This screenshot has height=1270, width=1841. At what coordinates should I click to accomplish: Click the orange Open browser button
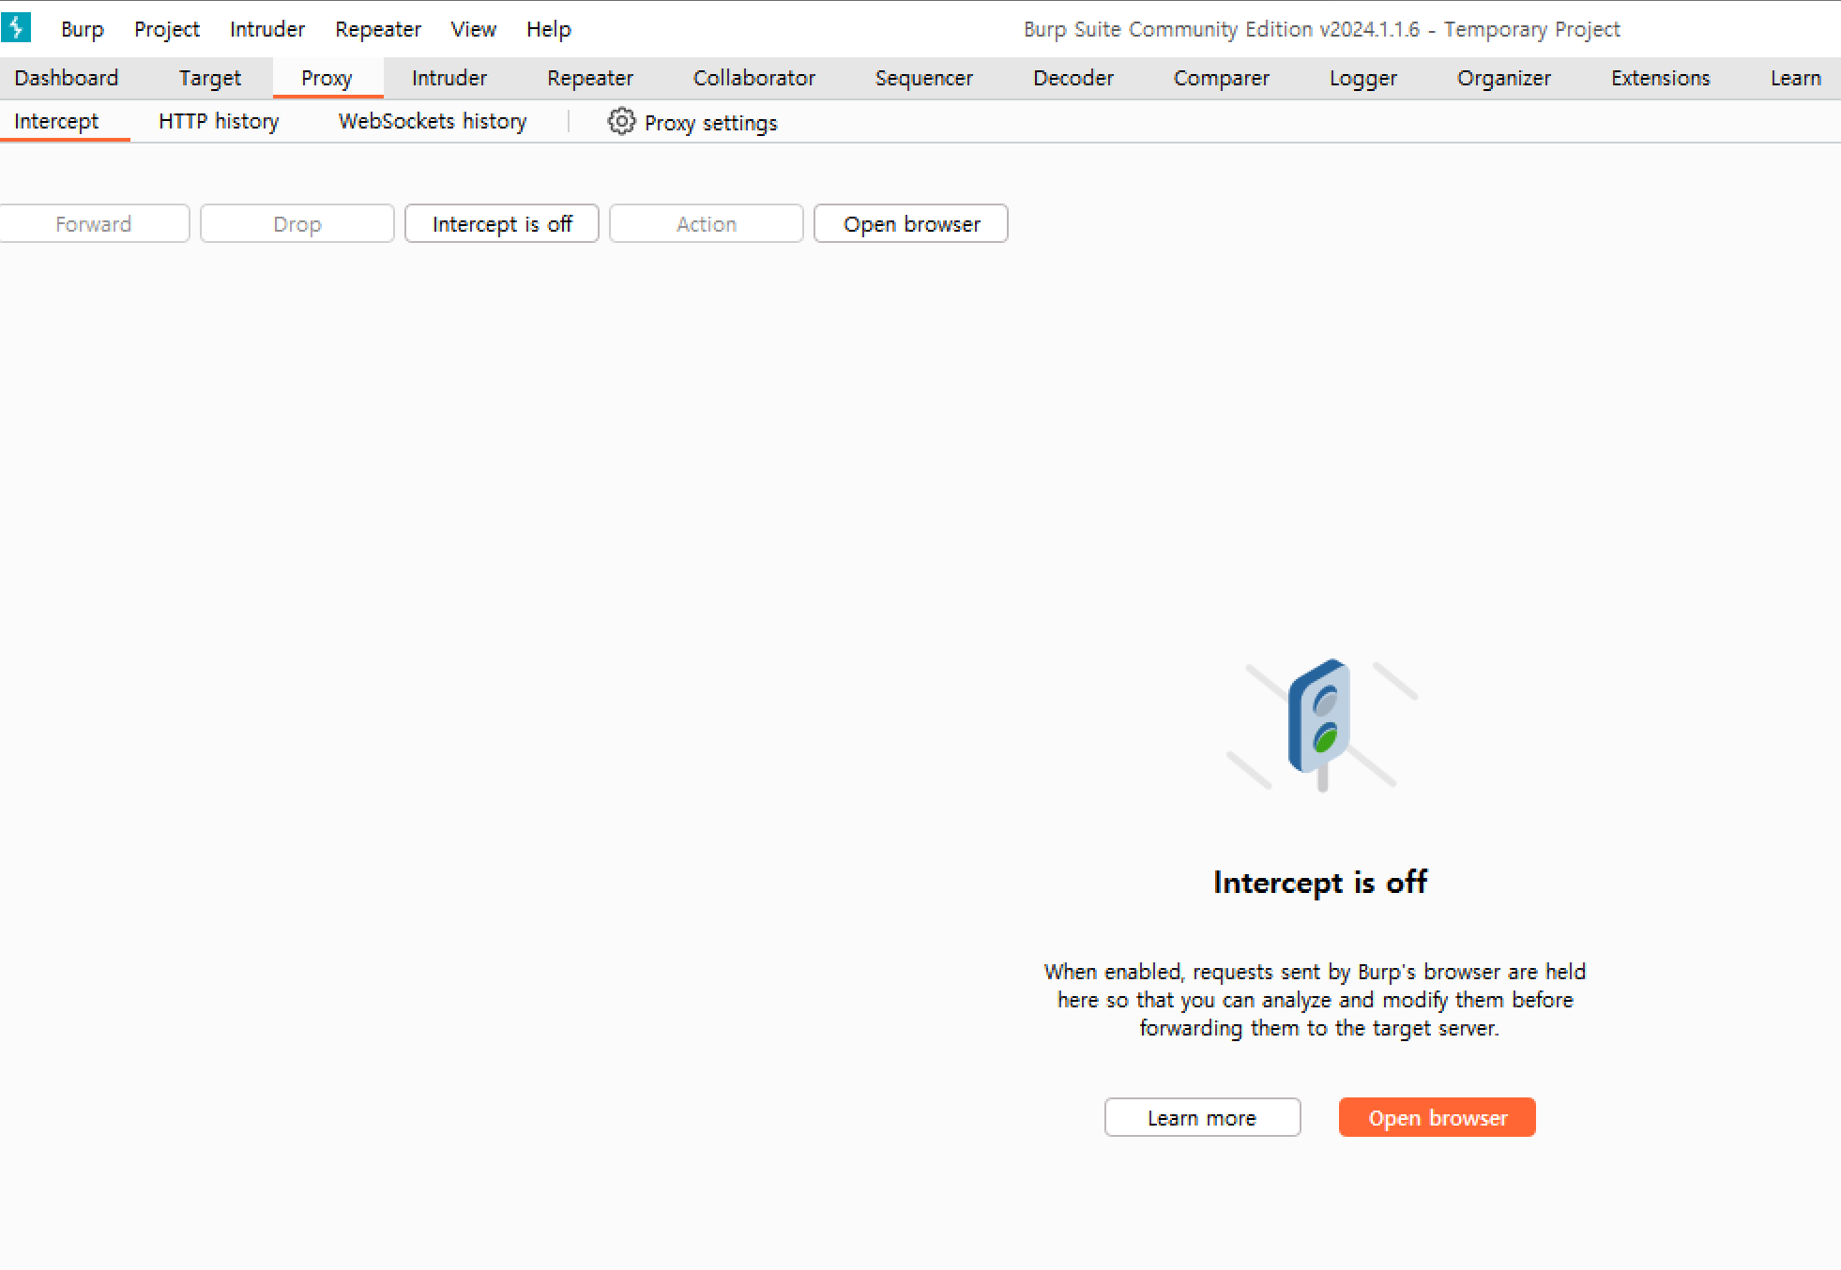click(x=1437, y=1117)
